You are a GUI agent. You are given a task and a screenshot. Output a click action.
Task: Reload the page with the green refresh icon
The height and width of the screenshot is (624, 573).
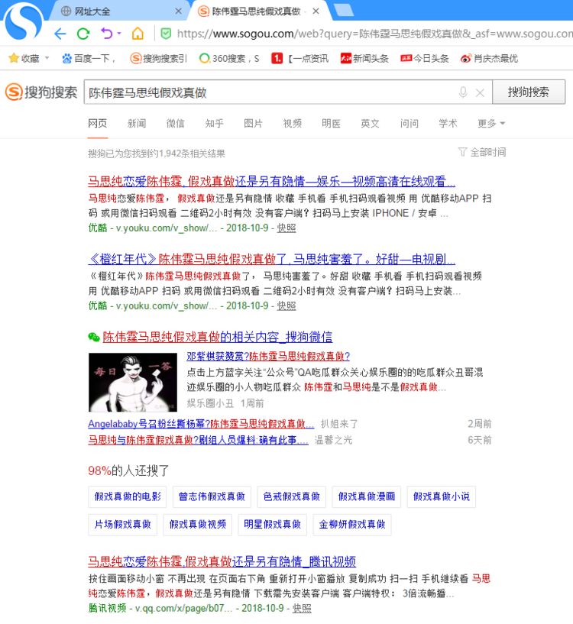(83, 34)
